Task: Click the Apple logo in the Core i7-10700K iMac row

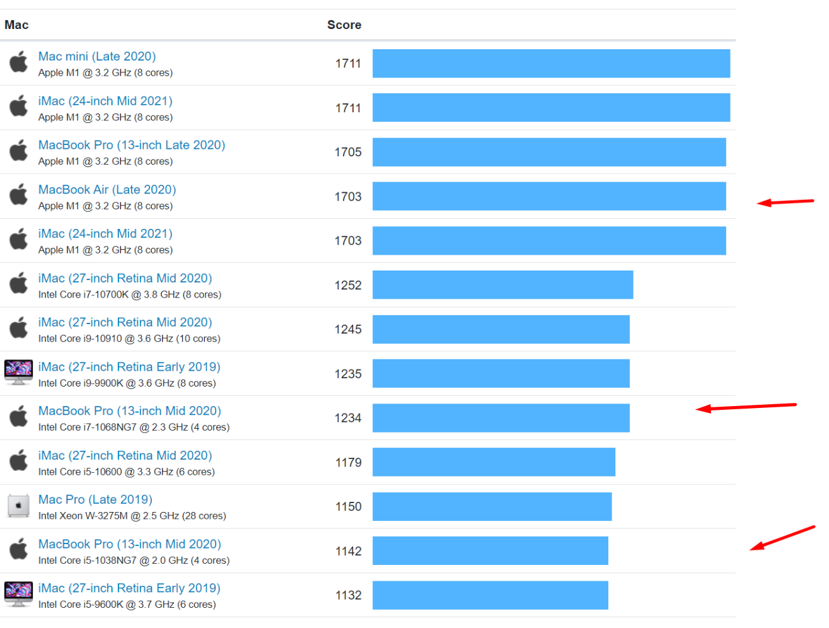Action: tap(19, 283)
